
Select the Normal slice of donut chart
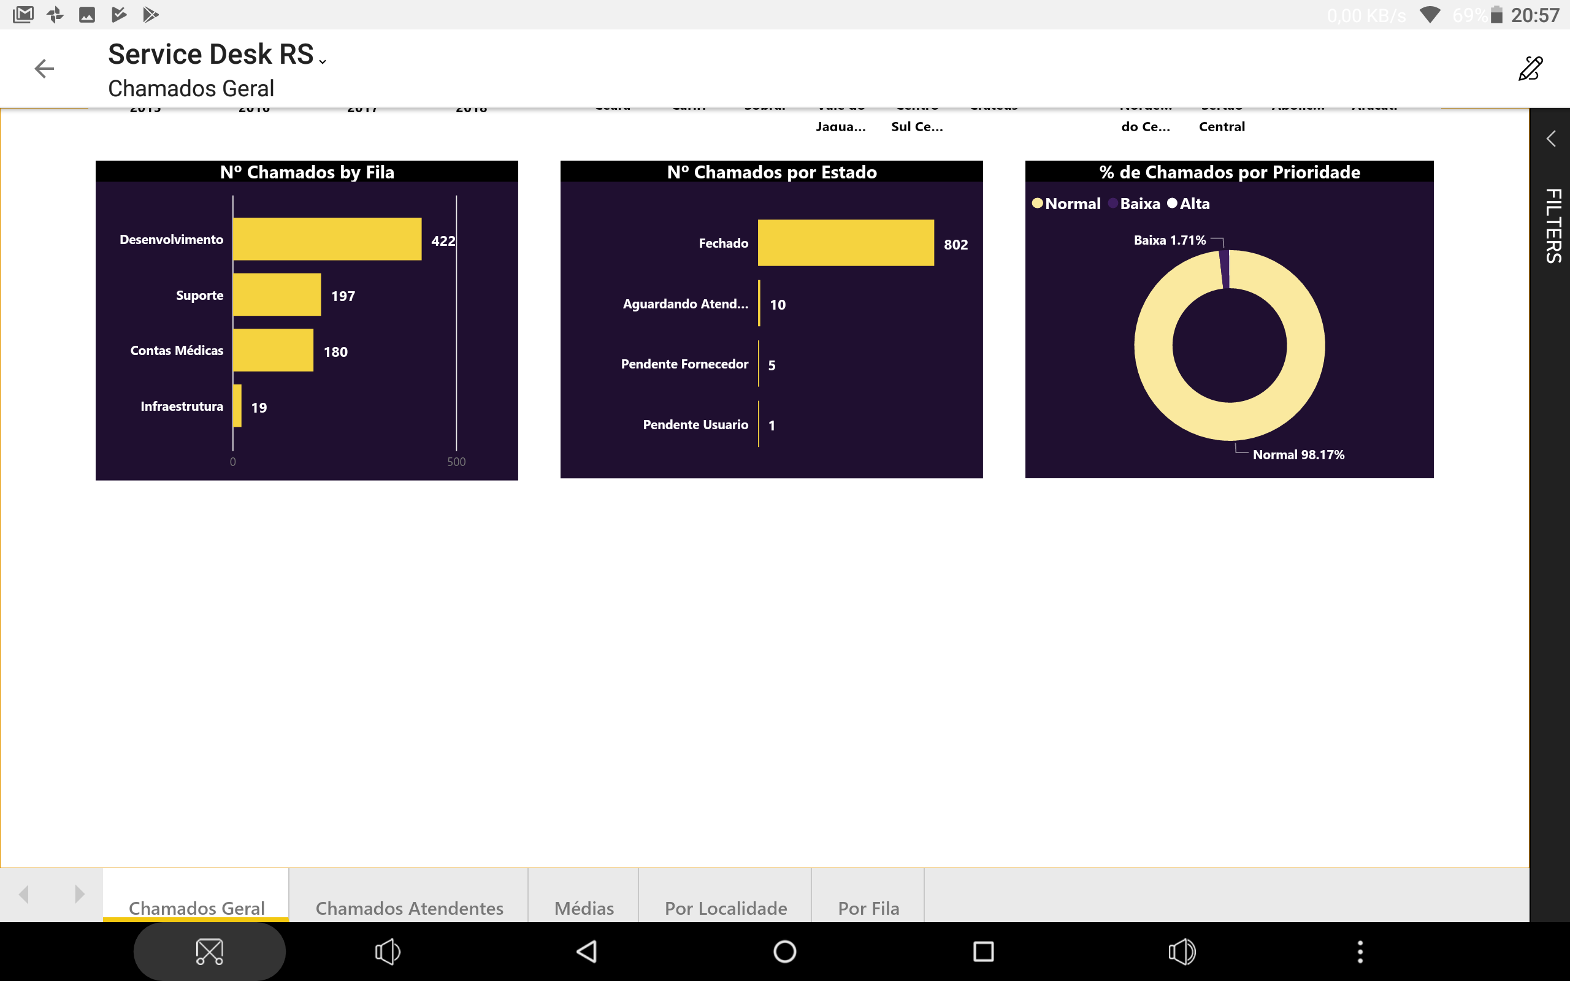tap(1305, 347)
